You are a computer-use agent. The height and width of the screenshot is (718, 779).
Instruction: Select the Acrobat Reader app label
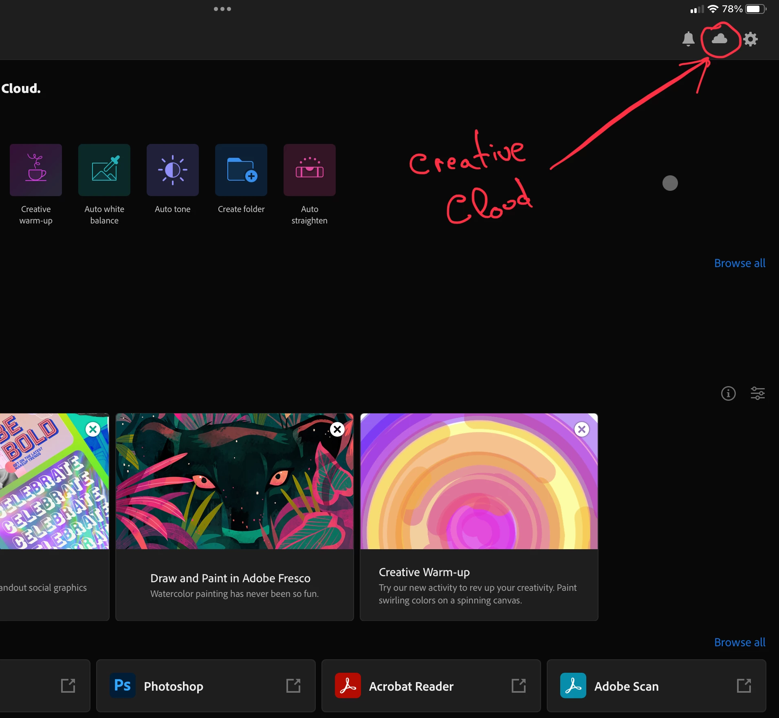[x=411, y=686]
